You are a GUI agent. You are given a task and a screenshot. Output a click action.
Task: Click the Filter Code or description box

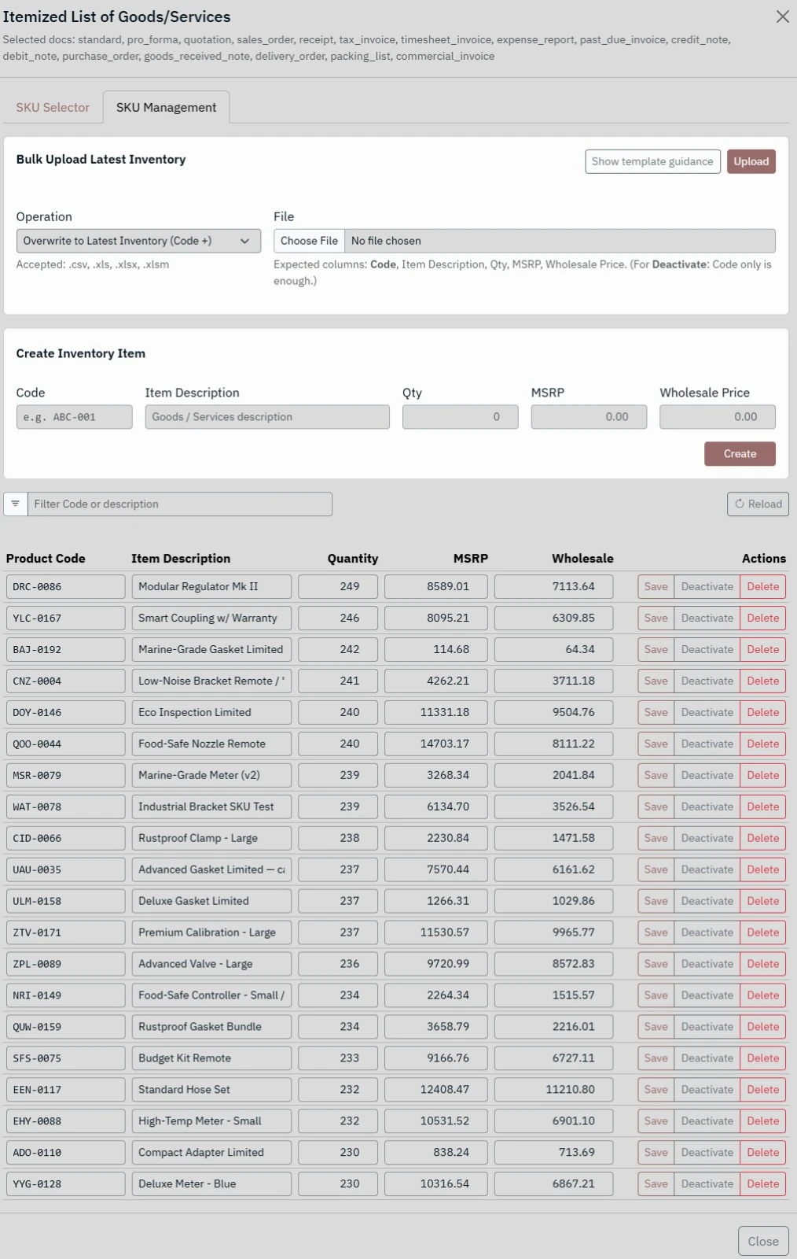[x=180, y=504]
